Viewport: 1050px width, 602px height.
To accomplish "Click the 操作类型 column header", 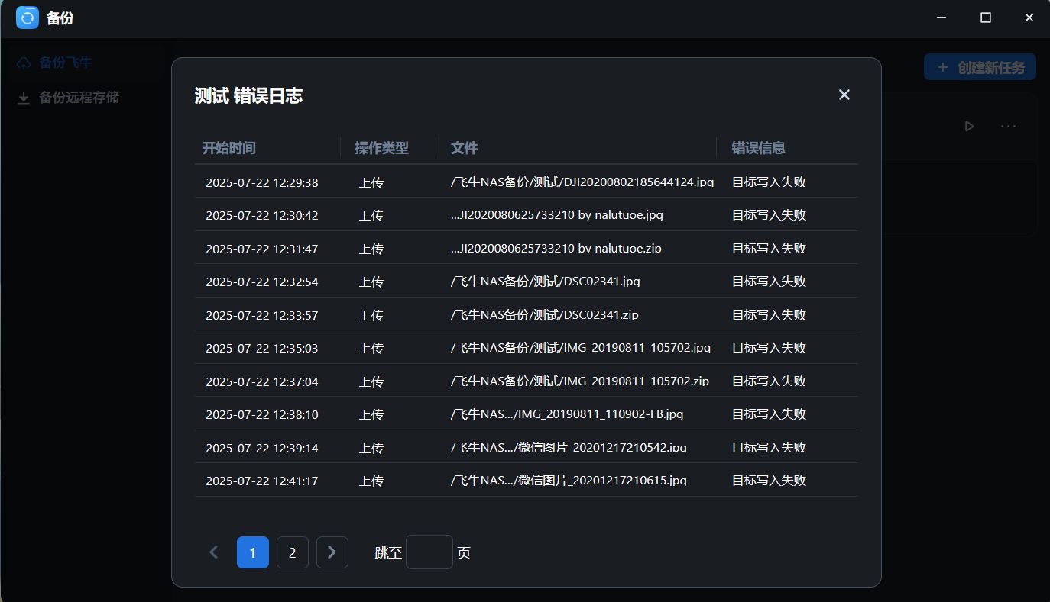I will tap(381, 148).
